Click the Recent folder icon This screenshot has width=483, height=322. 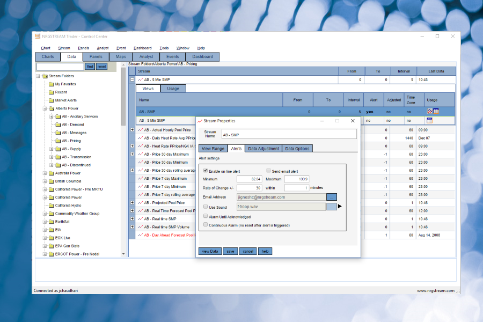(x=52, y=92)
